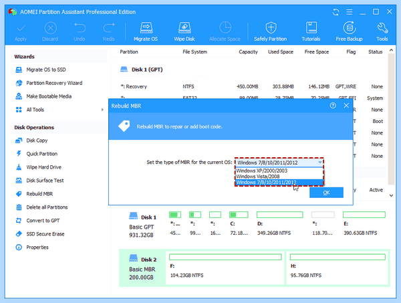Select Wipe Hard Drive operation

(43, 167)
